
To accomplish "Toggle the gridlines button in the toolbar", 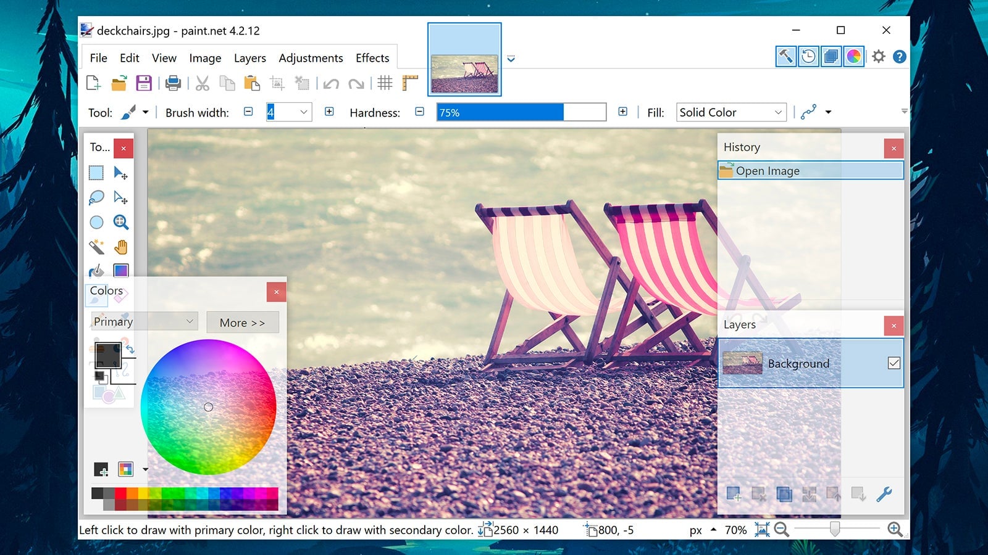I will coord(385,83).
